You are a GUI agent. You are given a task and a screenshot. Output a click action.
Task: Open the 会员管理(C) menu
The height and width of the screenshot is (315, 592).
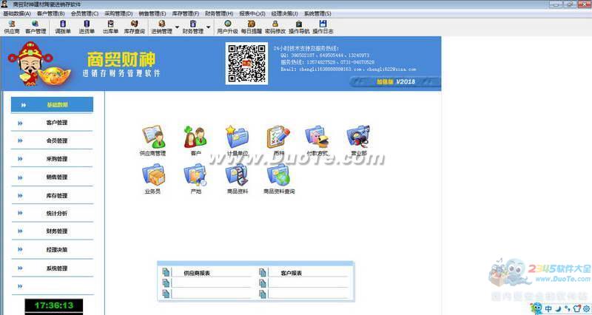(84, 13)
